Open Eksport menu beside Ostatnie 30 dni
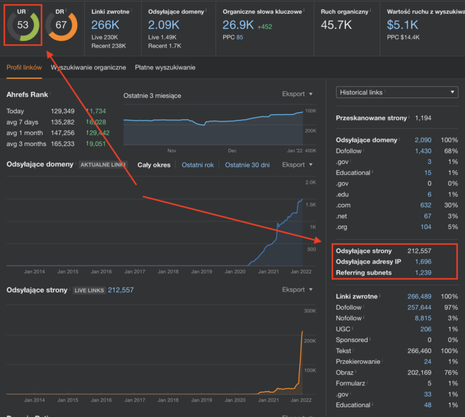The width and height of the screenshot is (465, 417). 297,165
